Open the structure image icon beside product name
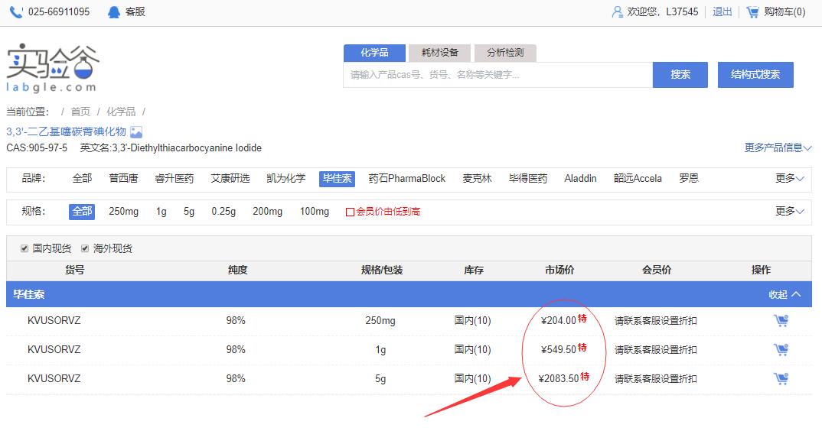 click(136, 132)
